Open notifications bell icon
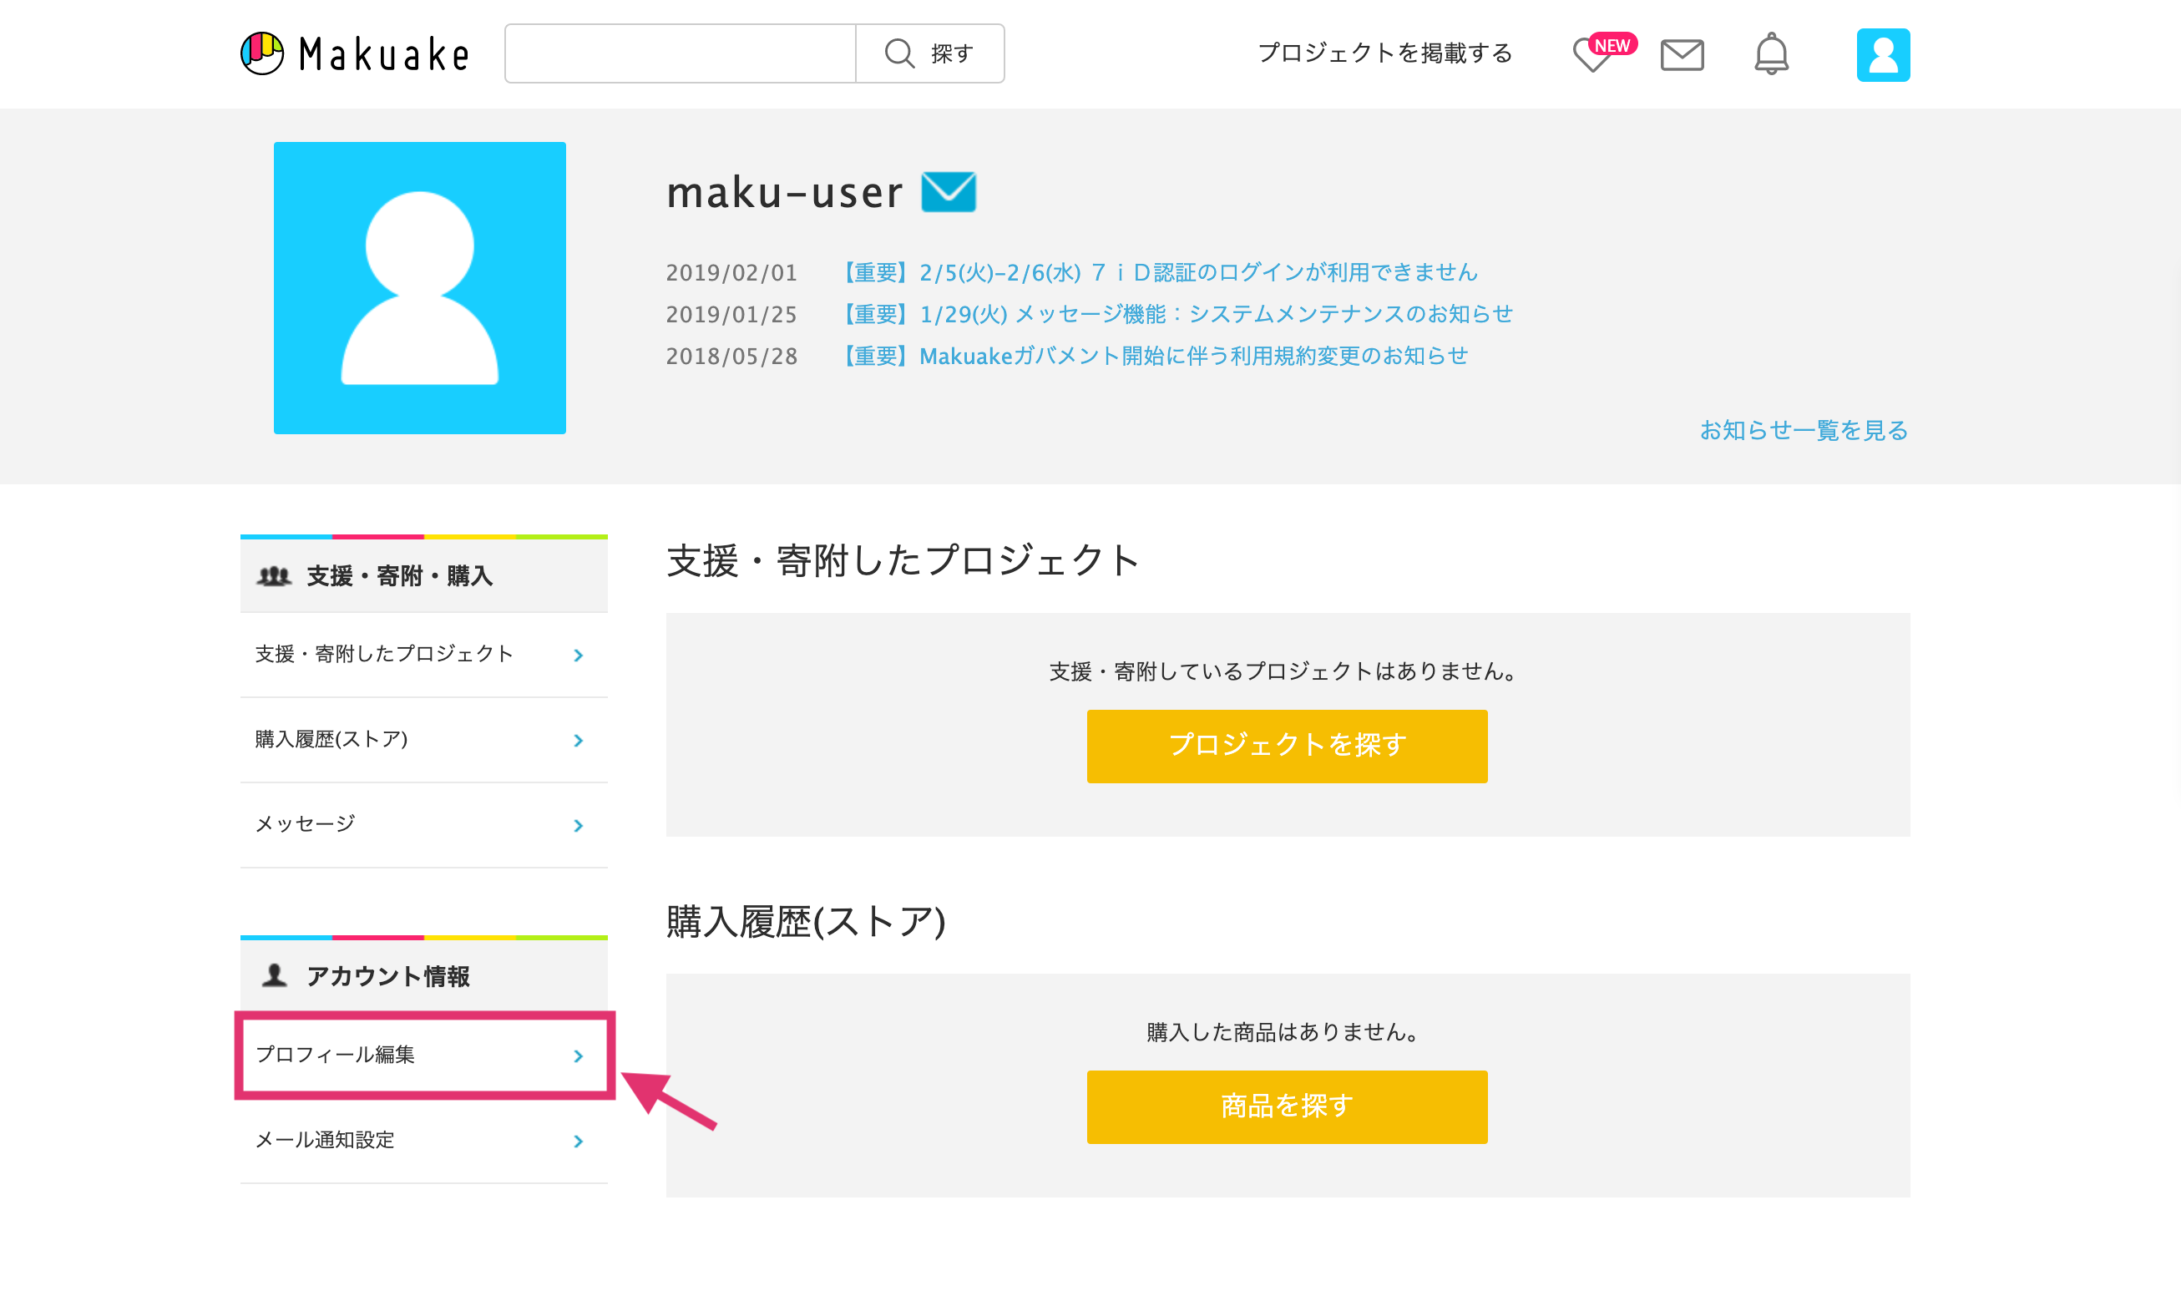This screenshot has height=1296, width=2181. [x=1772, y=54]
